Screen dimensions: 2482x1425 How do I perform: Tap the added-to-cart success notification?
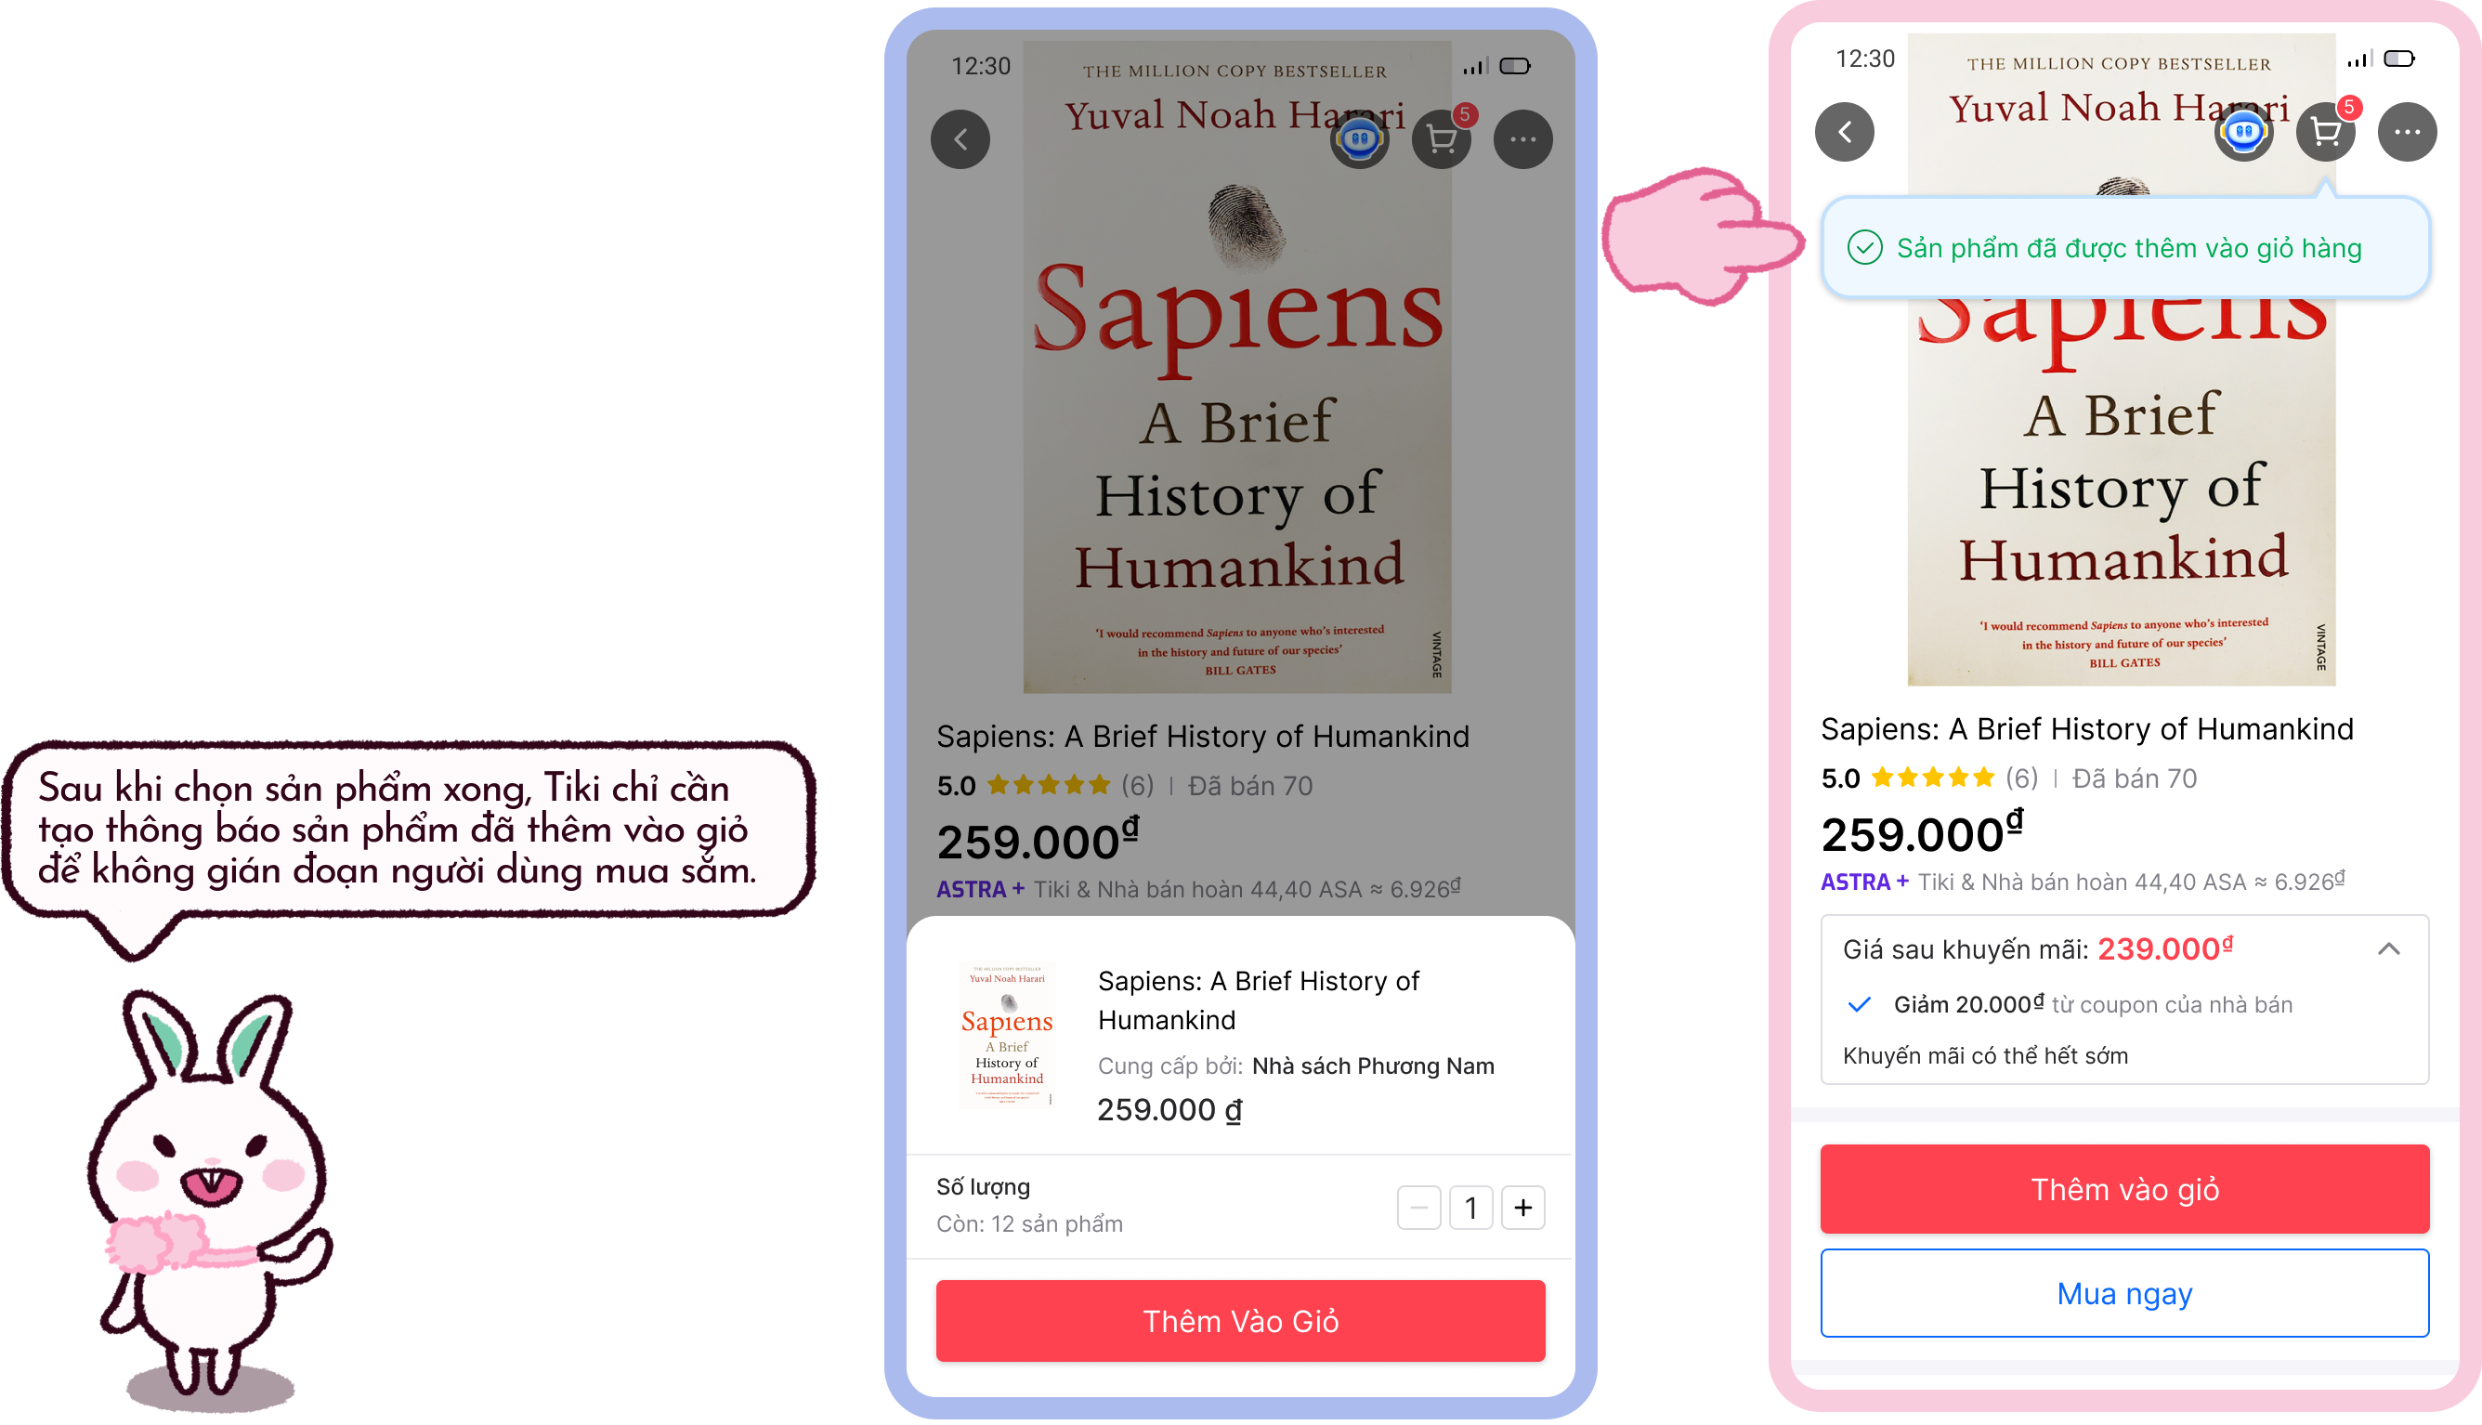coord(2125,248)
